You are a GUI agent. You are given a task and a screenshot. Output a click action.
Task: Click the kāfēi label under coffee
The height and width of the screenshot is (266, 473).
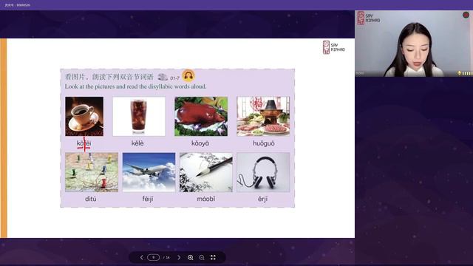(84, 143)
